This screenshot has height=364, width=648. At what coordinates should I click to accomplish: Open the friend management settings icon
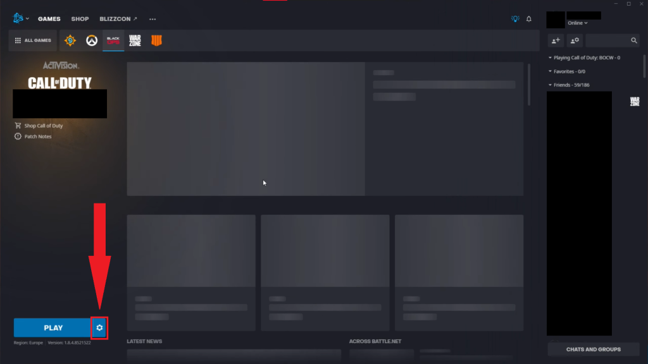click(x=575, y=40)
